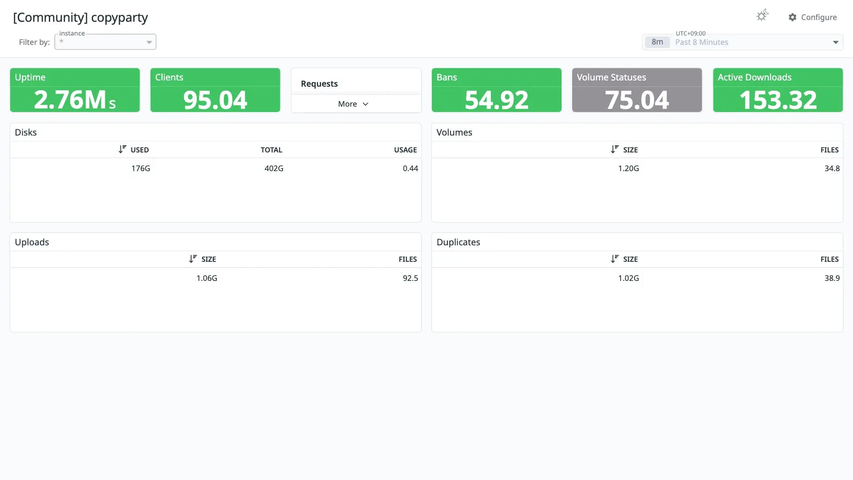Click the Disks panel title
Screen dimensions: 853x480
coord(26,132)
